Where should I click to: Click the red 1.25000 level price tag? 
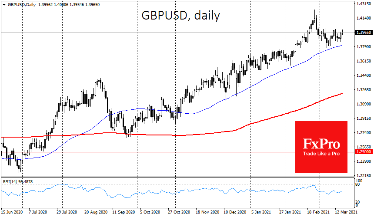point(364,152)
